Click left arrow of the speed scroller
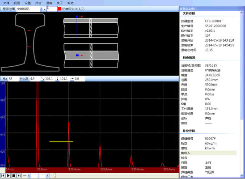The height and width of the screenshot is (179, 245). pos(29,175)
